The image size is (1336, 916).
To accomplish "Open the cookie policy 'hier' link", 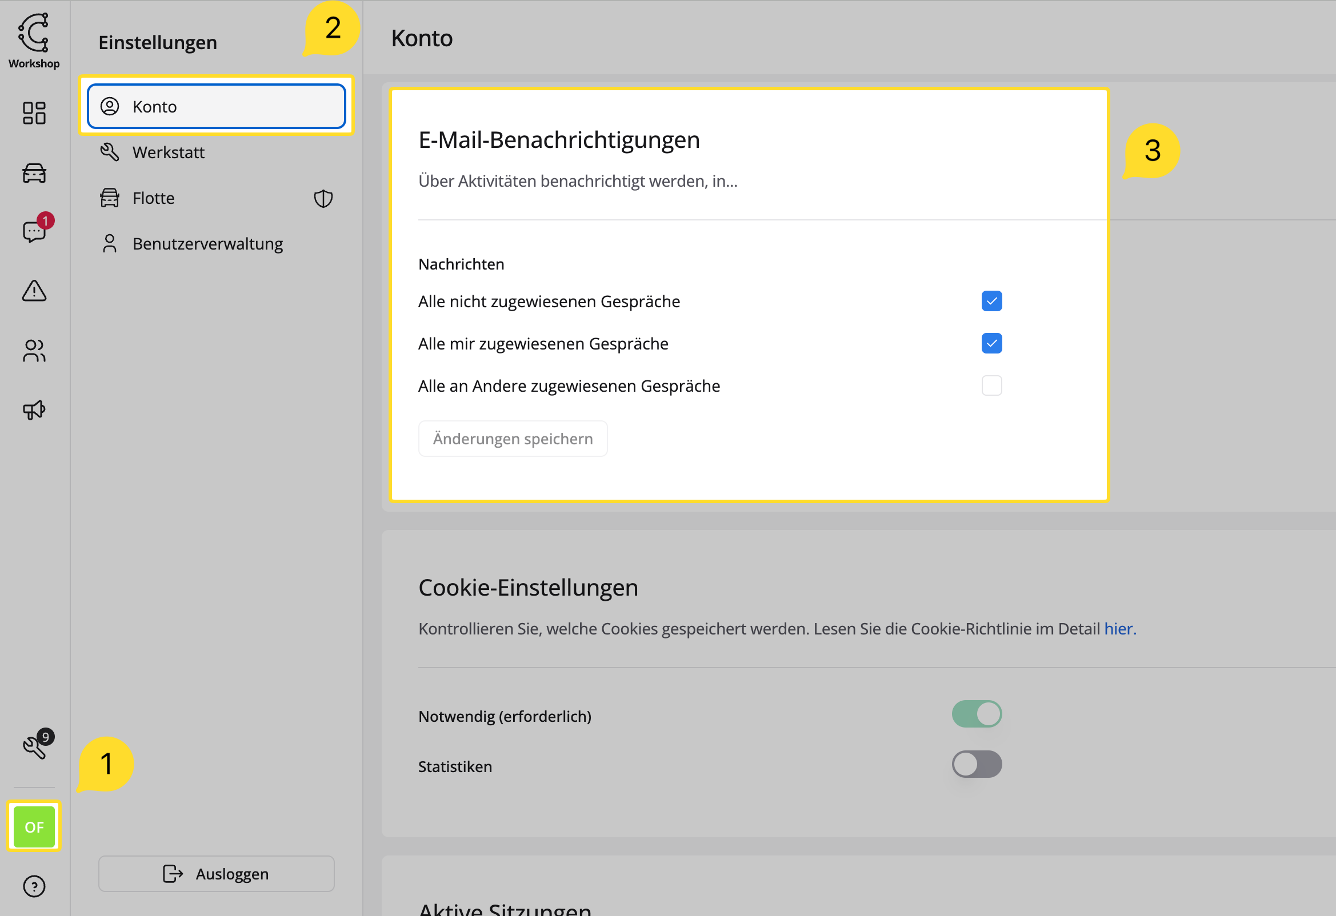I will pyautogui.click(x=1120, y=629).
